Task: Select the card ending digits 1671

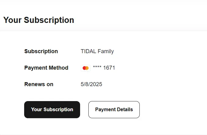Action: 109,68
